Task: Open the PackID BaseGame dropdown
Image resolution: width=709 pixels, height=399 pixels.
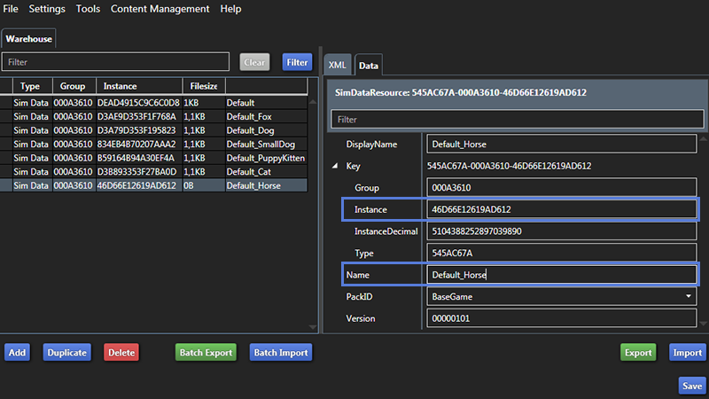Action: [x=560, y=297]
